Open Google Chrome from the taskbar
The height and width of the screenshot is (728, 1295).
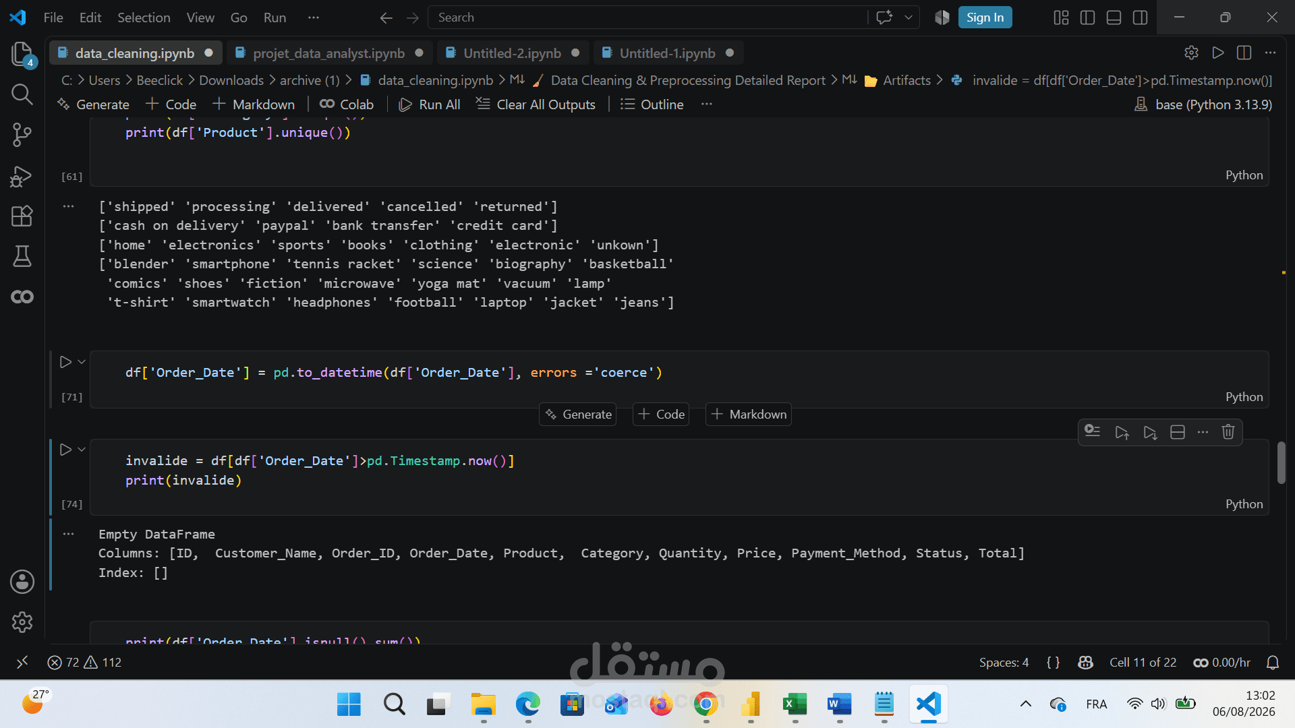coord(706,705)
